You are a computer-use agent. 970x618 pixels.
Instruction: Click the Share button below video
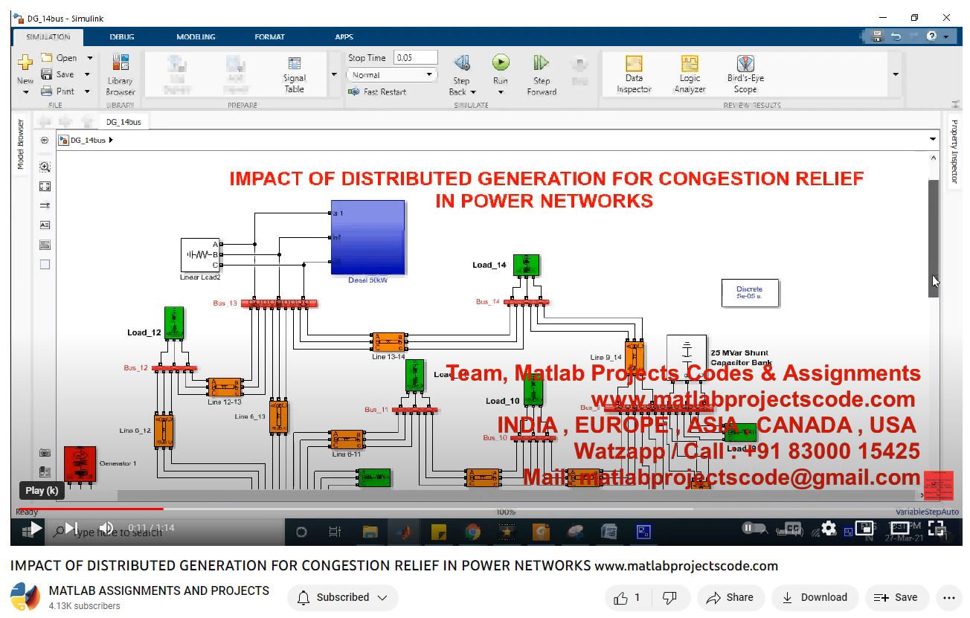point(730,597)
